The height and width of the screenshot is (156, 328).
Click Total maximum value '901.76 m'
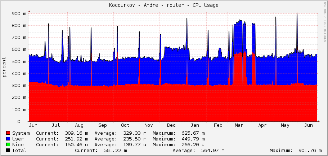(310, 150)
